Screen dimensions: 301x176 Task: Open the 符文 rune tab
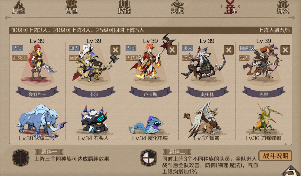283,7
